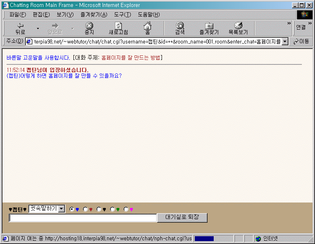Open the 검색 search pane

coord(180,28)
